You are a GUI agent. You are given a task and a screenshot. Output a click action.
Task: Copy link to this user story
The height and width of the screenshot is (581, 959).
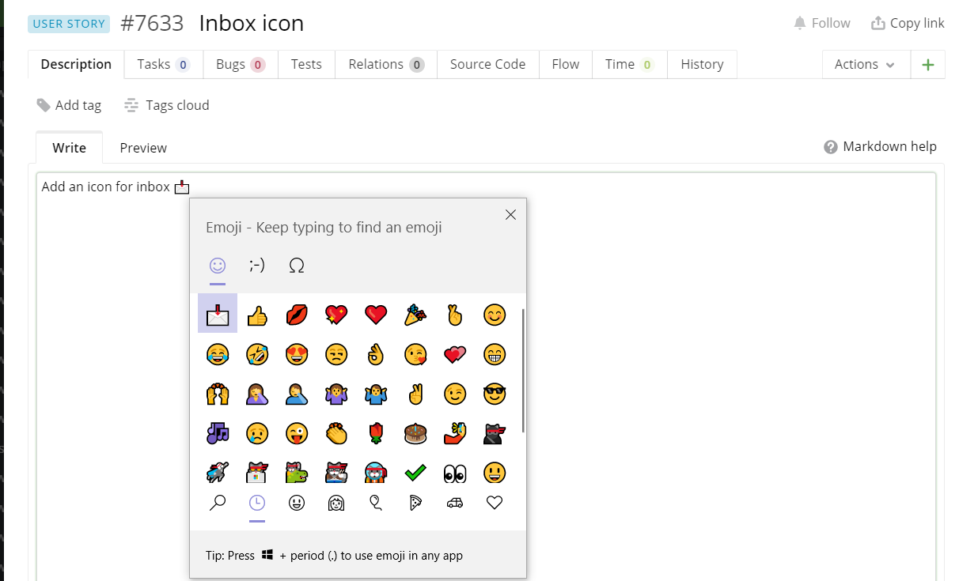[908, 23]
